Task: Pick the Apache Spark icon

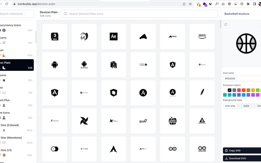Action: (143, 121)
